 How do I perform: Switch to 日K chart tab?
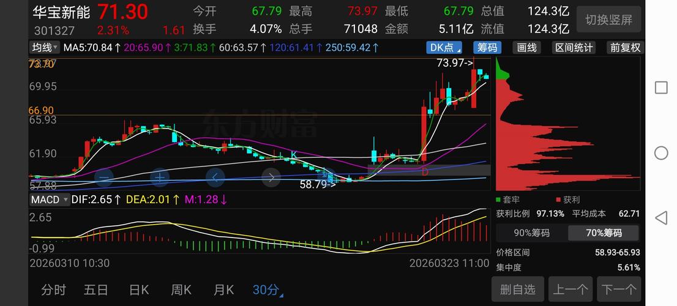138,290
